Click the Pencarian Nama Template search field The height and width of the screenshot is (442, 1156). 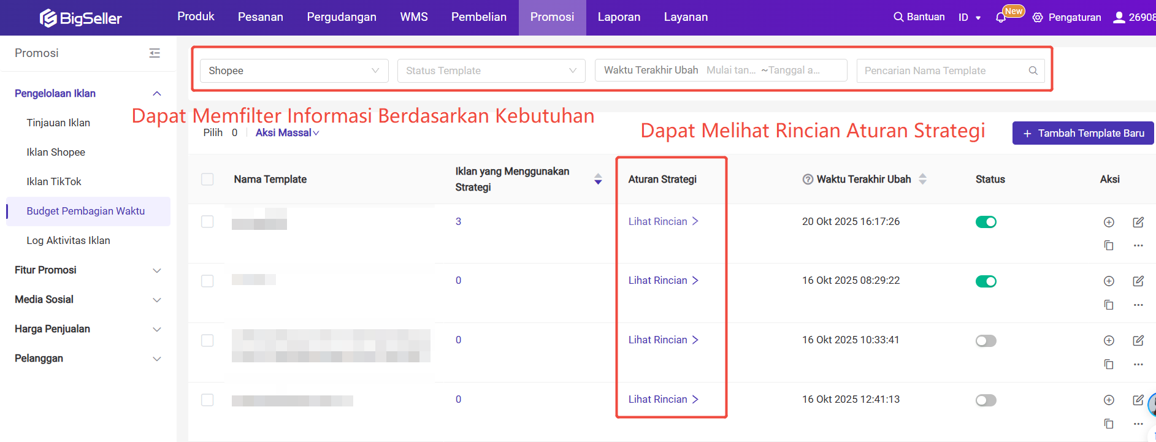tap(941, 70)
